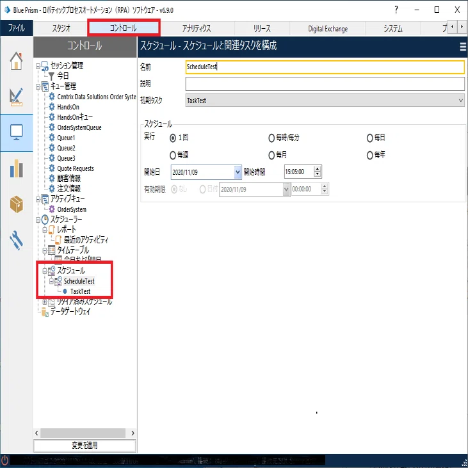
Task: Select the 毎週 weekly radio button
Action: tap(173, 155)
